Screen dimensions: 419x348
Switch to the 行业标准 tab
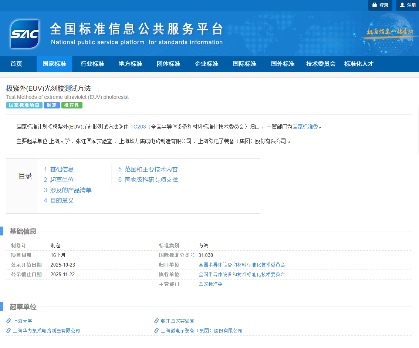click(x=92, y=64)
